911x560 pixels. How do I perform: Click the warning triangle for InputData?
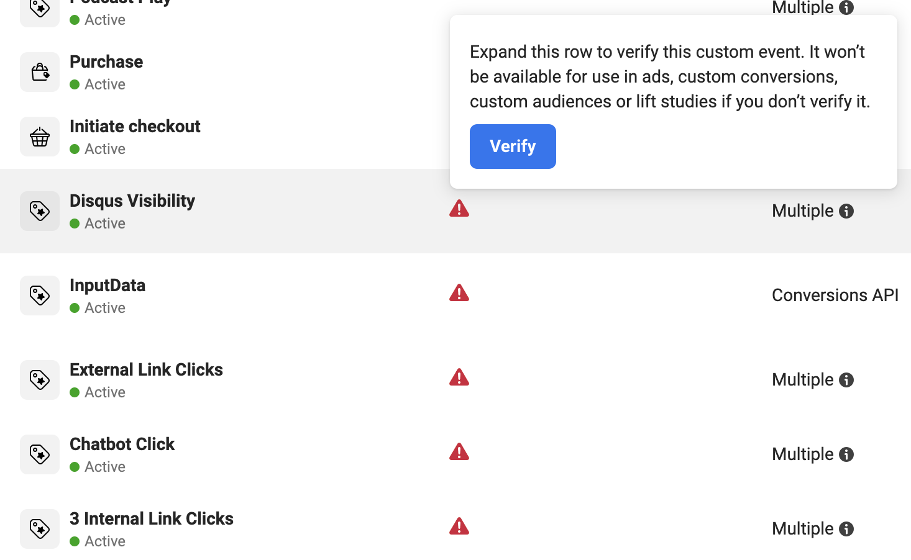[459, 293]
